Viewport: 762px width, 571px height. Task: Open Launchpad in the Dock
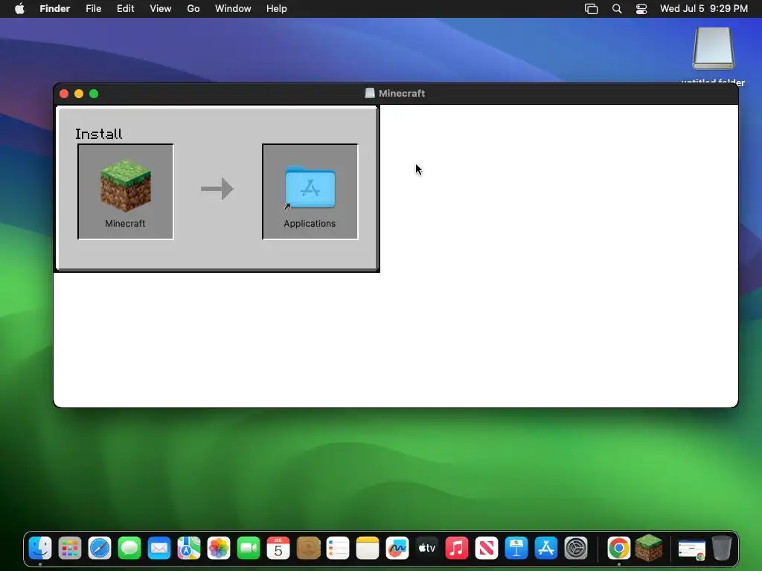click(x=70, y=548)
